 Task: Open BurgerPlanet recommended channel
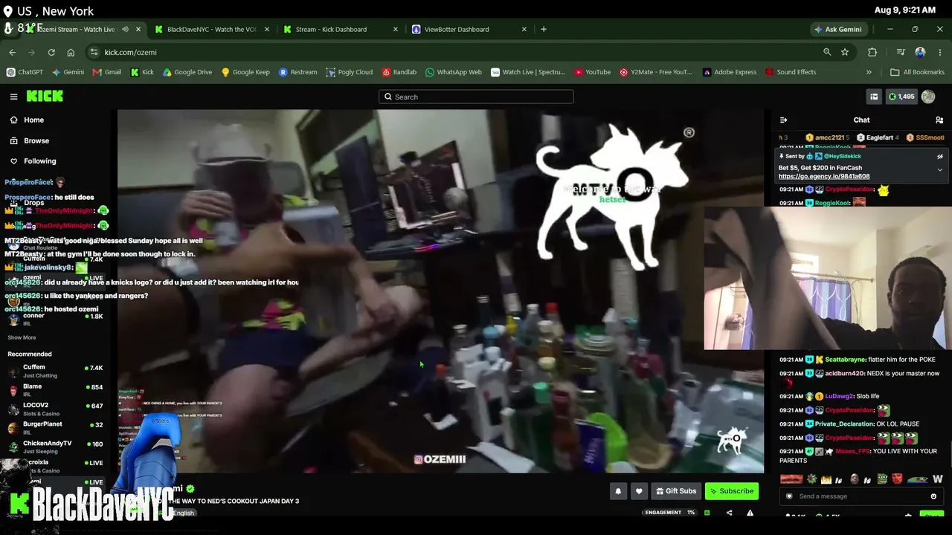(x=55, y=427)
